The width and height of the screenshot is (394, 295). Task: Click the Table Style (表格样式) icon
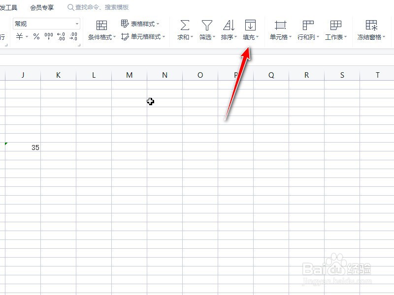tap(125, 24)
